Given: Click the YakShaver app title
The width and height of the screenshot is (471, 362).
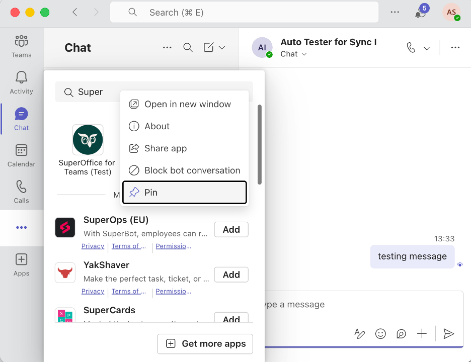Looking at the screenshot, I should click(106, 265).
